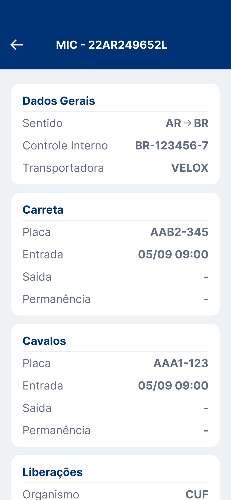Collapse the Cavalos section

pyautogui.click(x=44, y=340)
